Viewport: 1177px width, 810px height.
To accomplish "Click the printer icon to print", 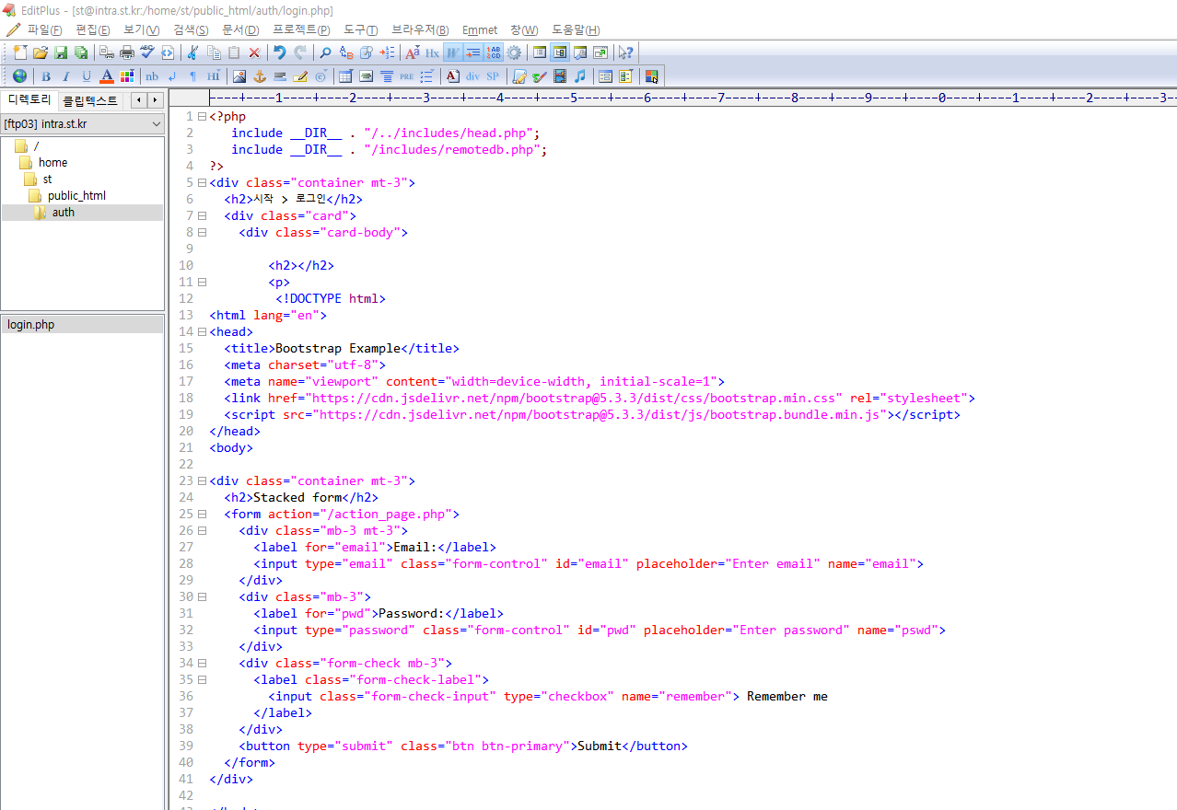I will coord(127,52).
